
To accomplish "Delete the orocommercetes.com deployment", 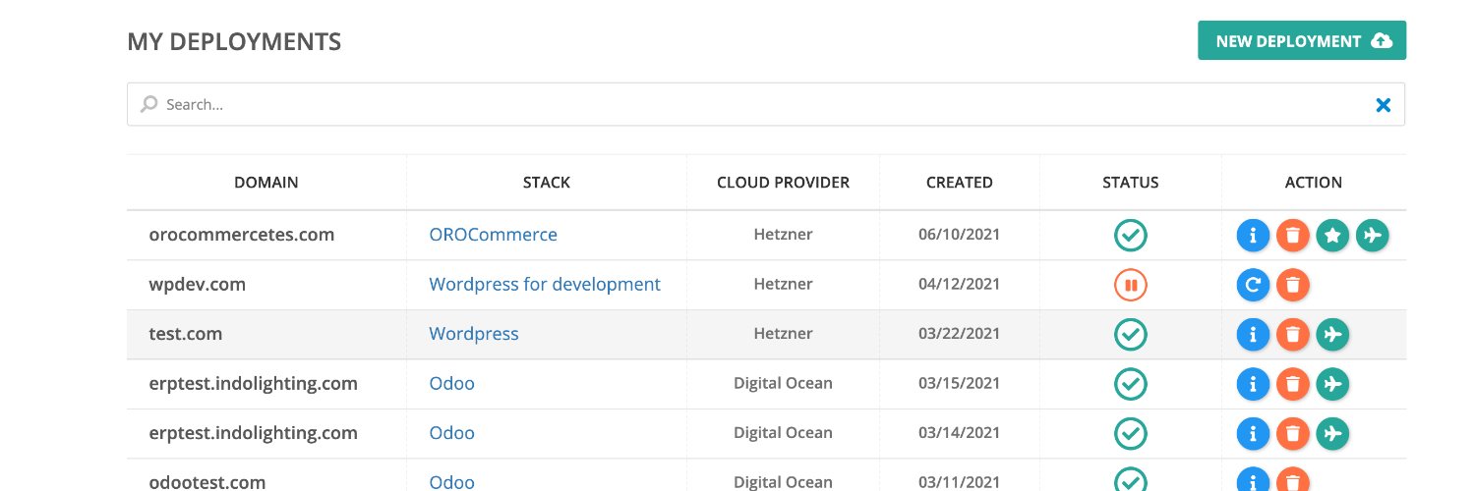I will point(1293,236).
